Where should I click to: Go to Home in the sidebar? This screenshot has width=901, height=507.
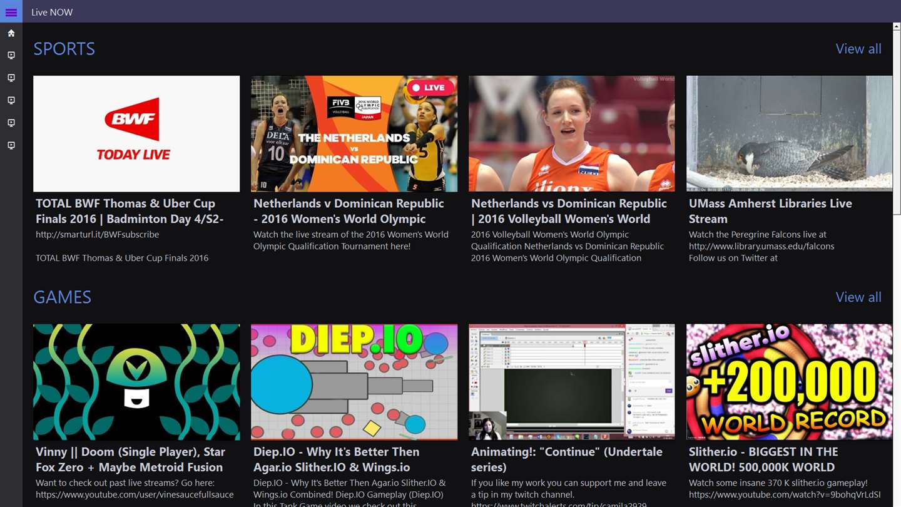click(11, 33)
